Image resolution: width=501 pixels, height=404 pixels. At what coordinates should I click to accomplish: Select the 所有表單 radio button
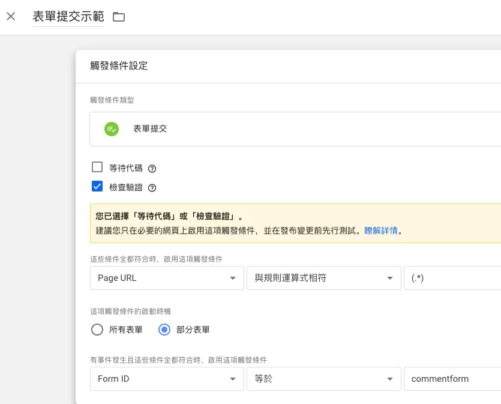tap(97, 330)
